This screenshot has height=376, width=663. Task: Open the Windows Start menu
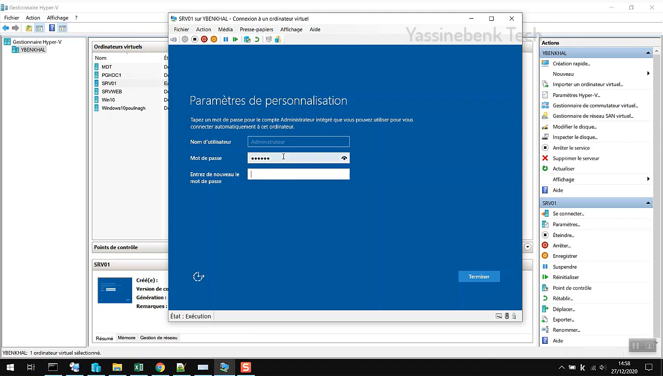coord(10,367)
